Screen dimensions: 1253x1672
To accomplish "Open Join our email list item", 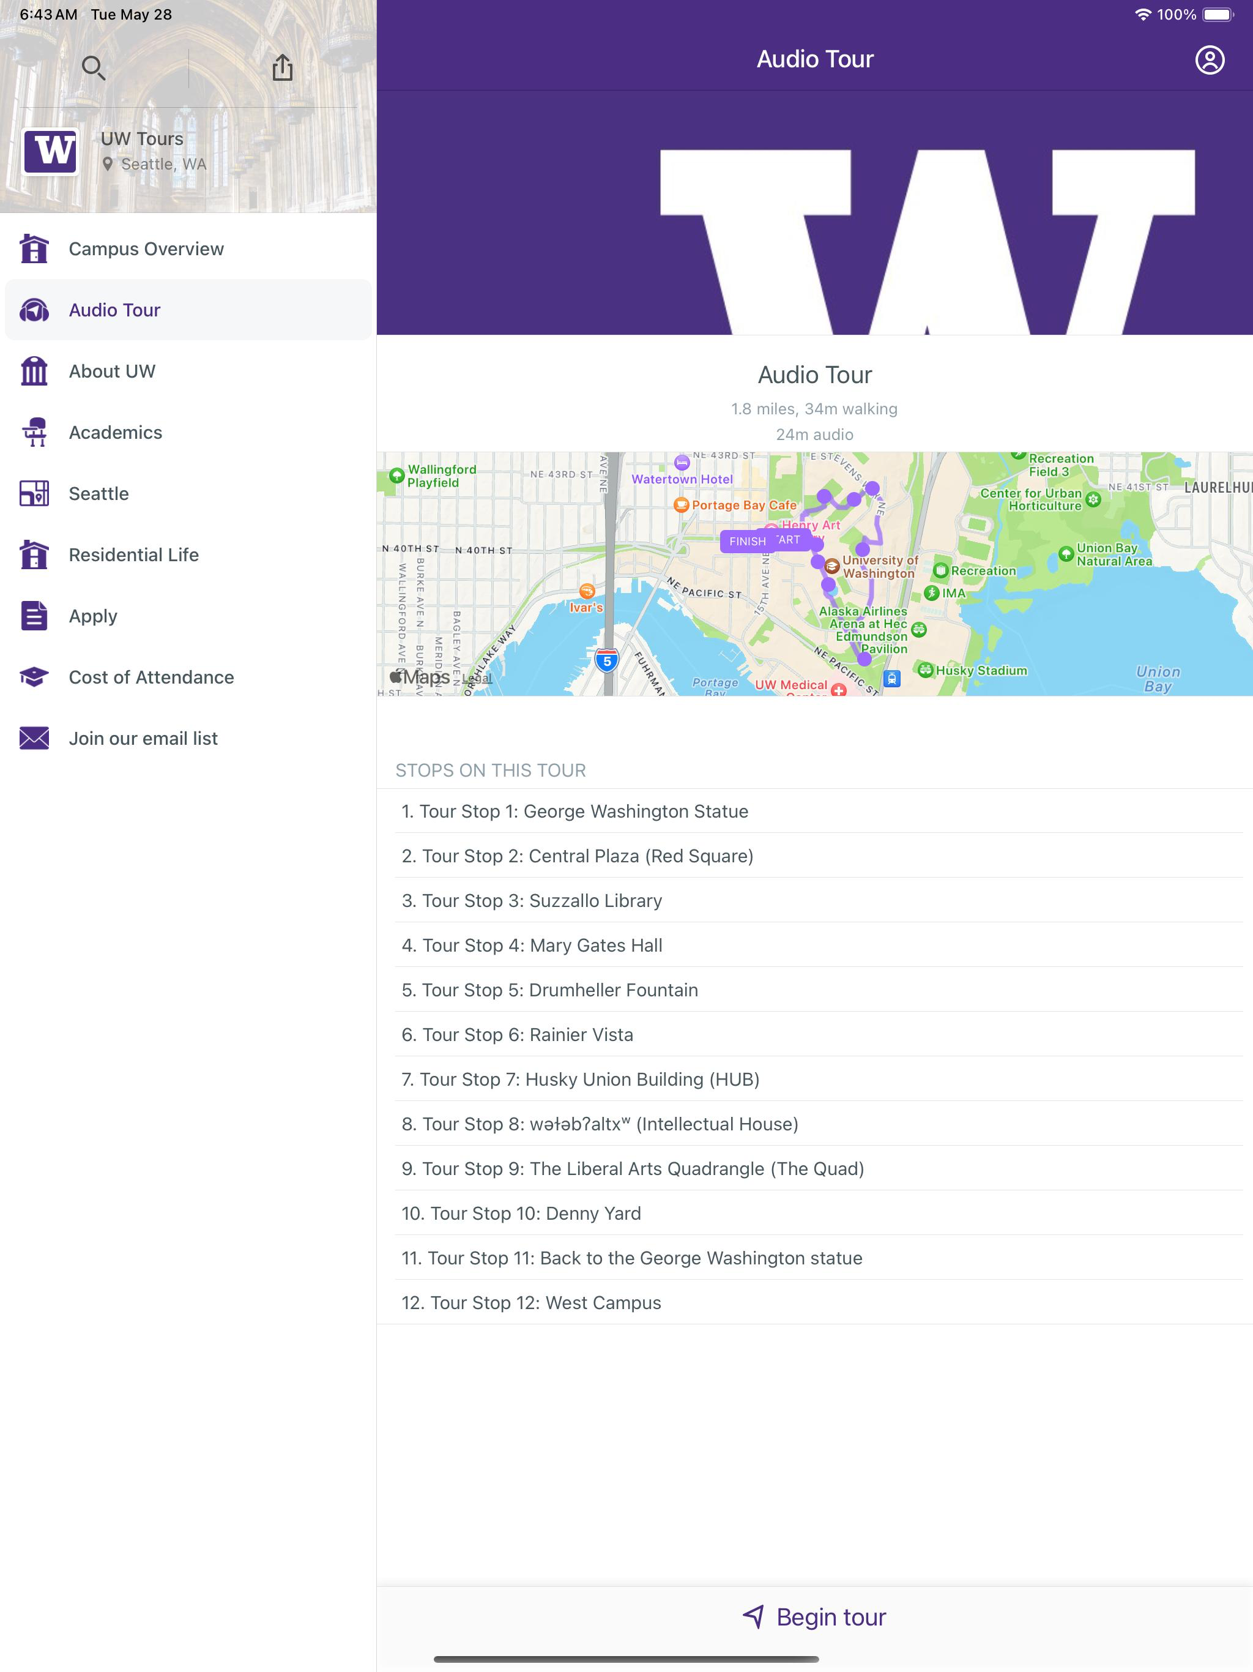I will (188, 739).
